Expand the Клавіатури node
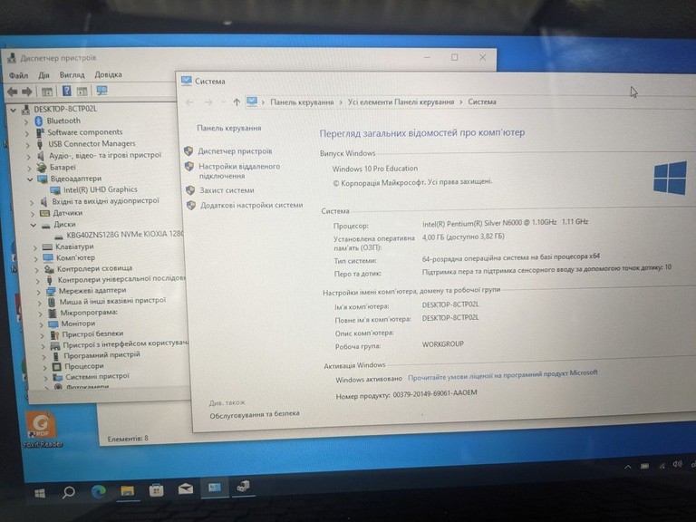The height and width of the screenshot is (522, 696). [x=35, y=247]
